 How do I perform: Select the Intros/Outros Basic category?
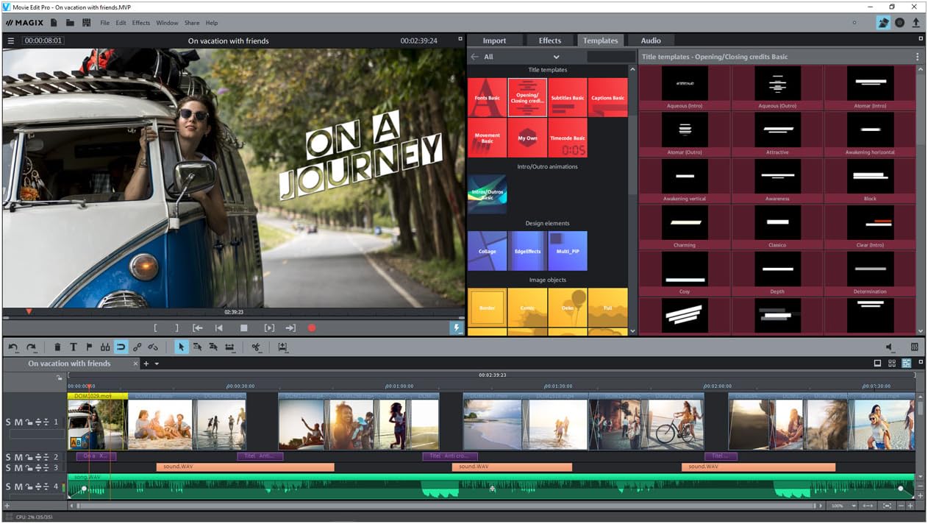pyautogui.click(x=487, y=194)
